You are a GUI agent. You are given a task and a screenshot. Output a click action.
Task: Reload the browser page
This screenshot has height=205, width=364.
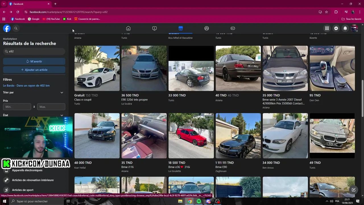tap(18, 12)
